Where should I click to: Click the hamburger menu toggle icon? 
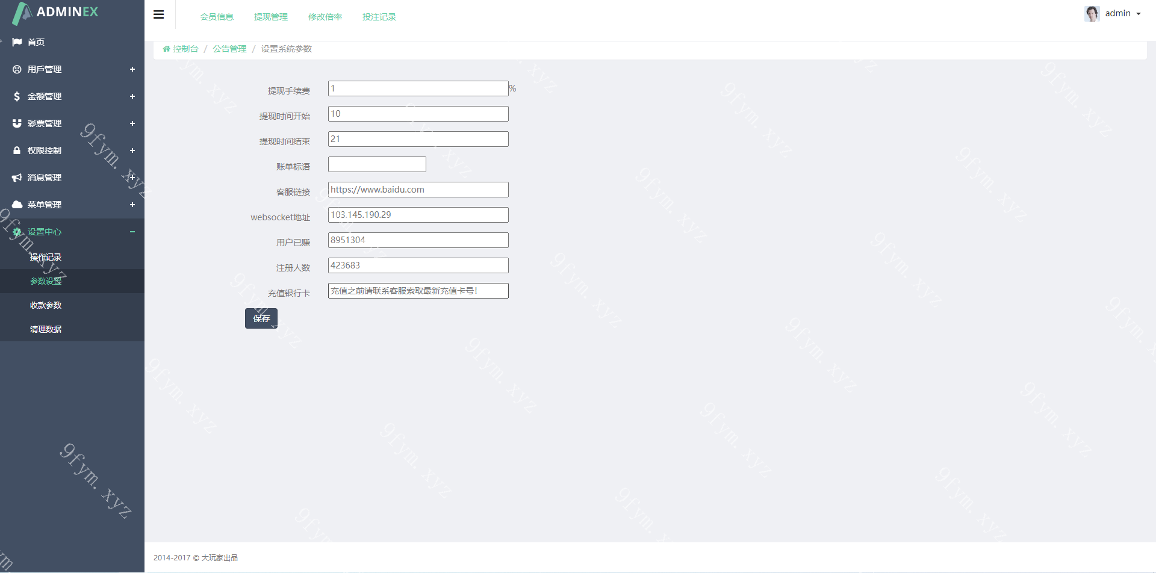[x=159, y=14]
